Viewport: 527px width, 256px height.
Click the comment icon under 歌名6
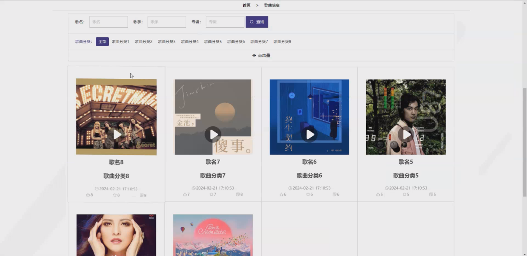coord(334,194)
